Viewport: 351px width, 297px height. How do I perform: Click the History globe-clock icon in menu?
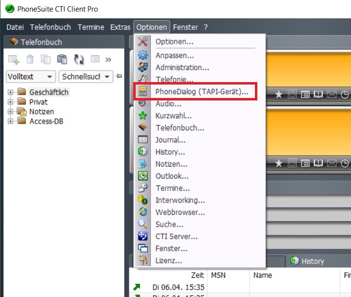coord(142,152)
